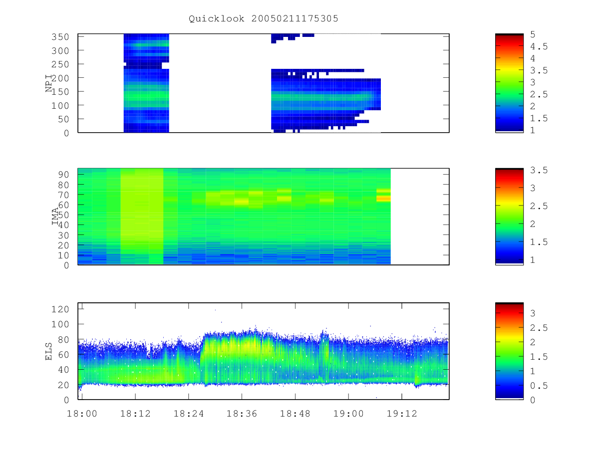Click the NPI spectrogram plot area
This screenshot has height=449, width=599.
pyautogui.click(x=264, y=83)
